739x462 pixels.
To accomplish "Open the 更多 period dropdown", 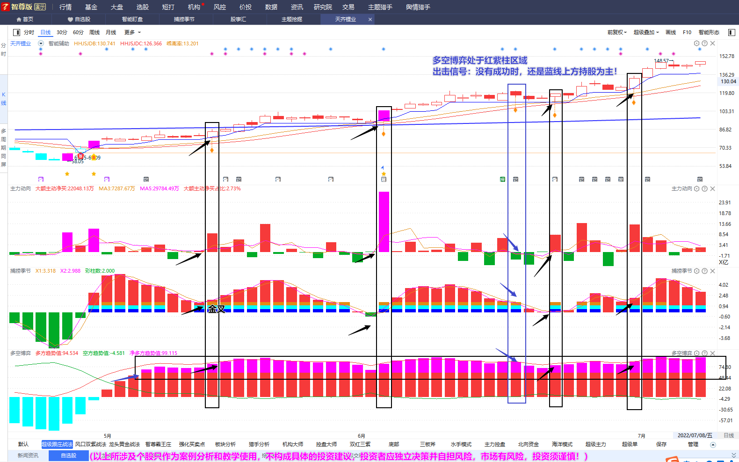I will 132,32.
